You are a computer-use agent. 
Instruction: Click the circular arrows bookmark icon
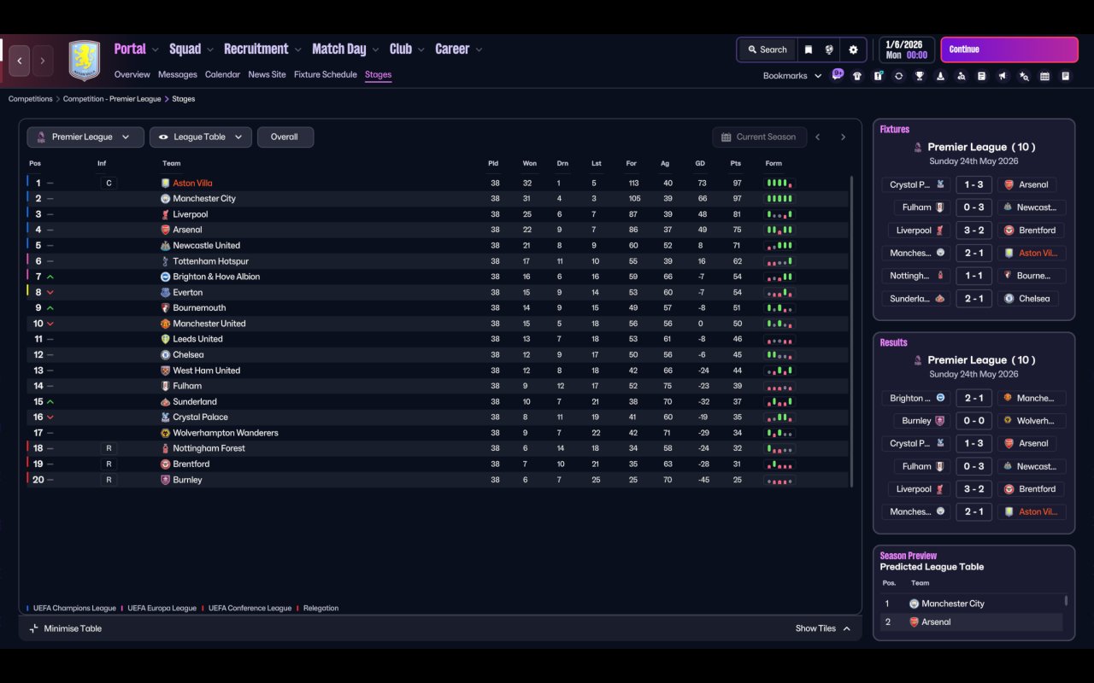898,76
